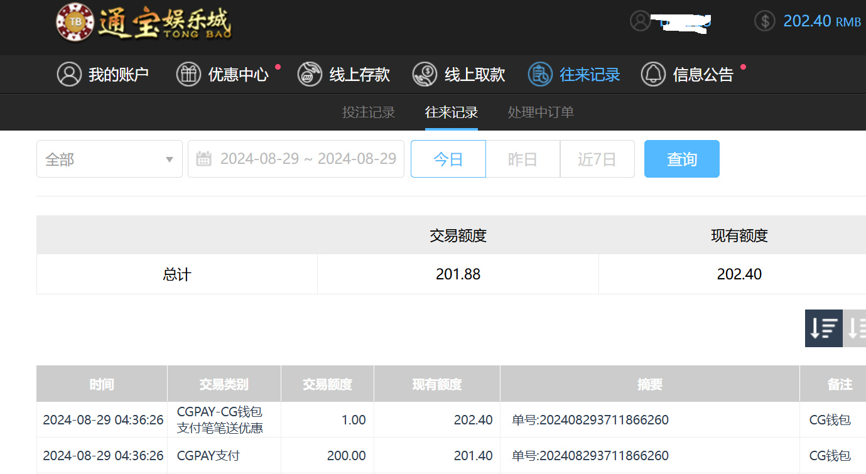Click the dollar balance icon
The image size is (866, 474).
pos(764,21)
